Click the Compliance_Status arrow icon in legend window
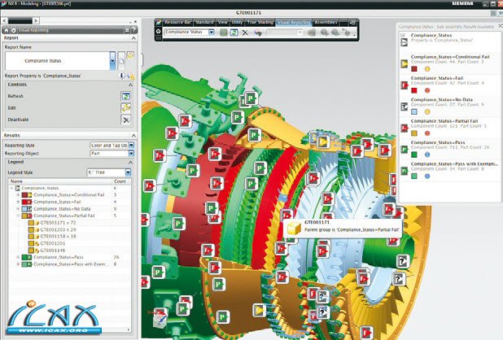 click(x=405, y=42)
